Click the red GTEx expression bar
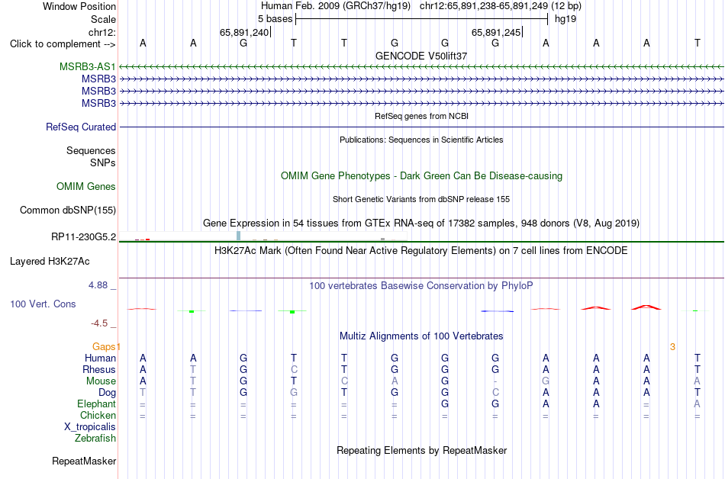 [x=147, y=239]
